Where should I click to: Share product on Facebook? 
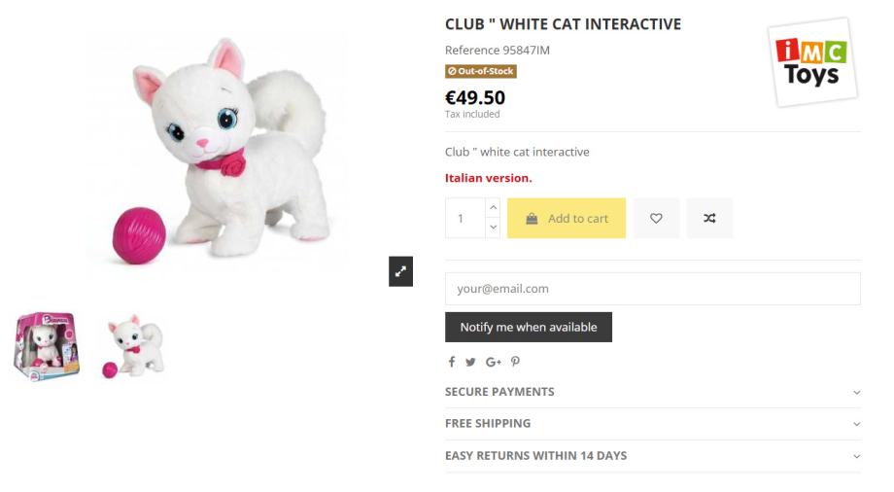452,362
